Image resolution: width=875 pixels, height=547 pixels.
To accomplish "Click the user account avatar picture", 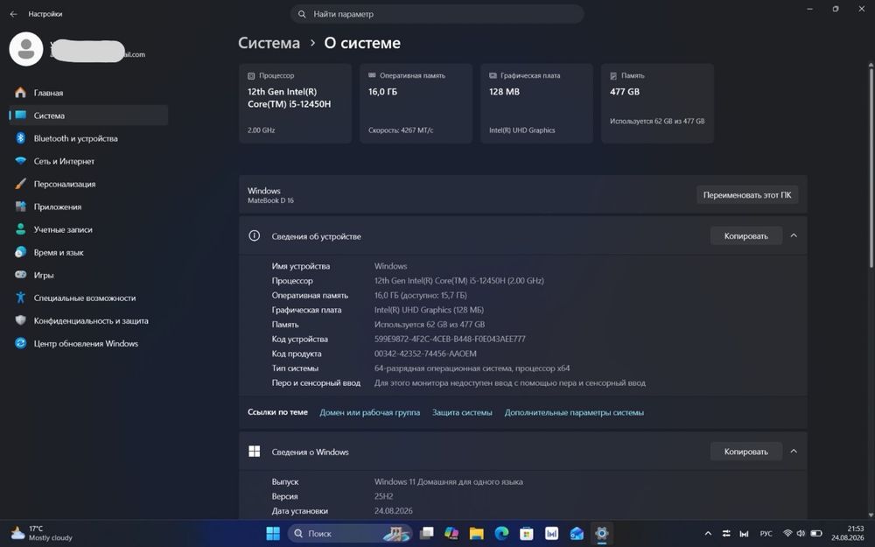I will click(26, 49).
